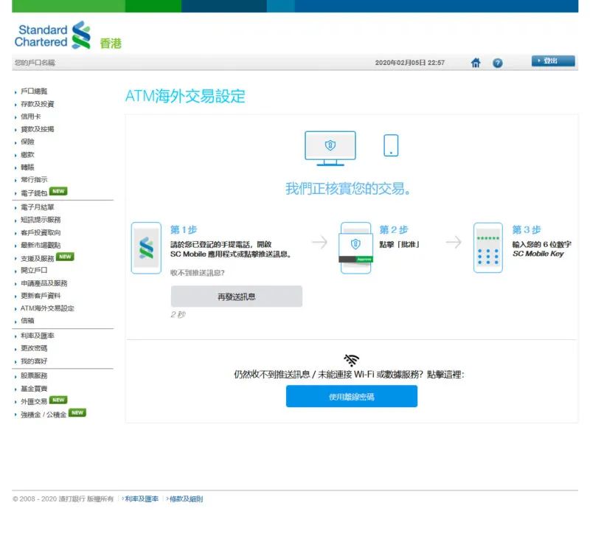Open the 利率及匯率 footer link

(141, 499)
